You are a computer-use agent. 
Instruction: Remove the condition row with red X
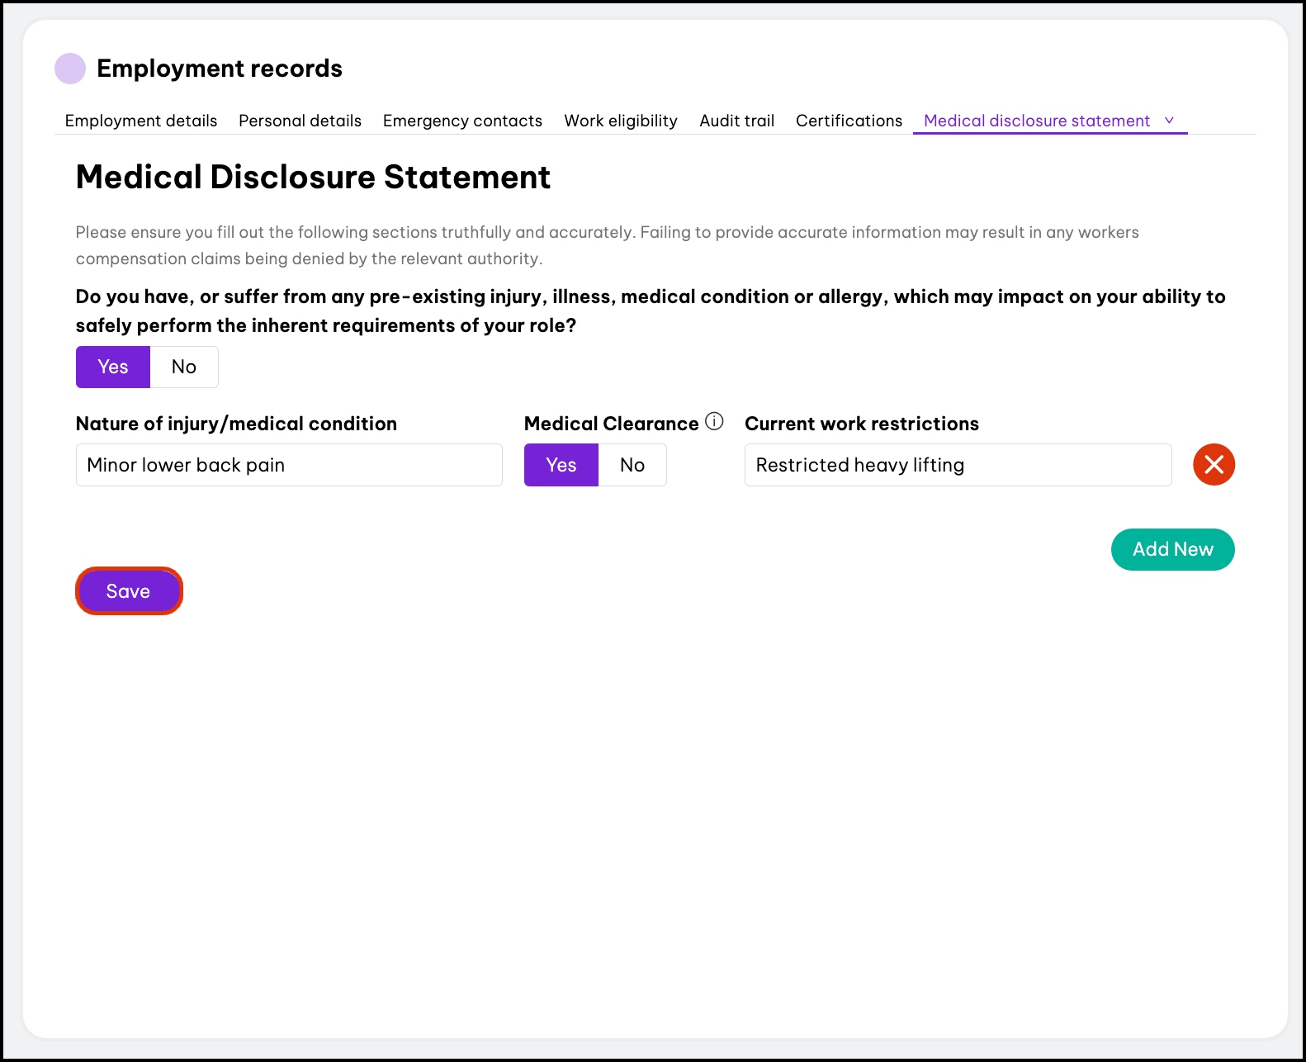(1214, 465)
